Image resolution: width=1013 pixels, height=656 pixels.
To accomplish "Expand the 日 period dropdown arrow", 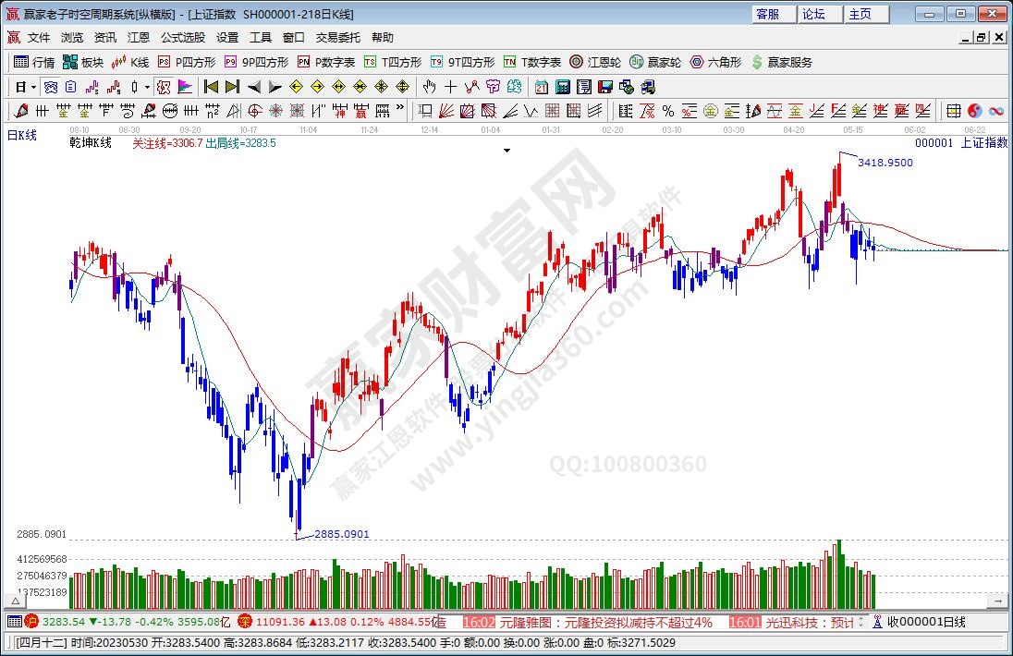I will tap(33, 87).
